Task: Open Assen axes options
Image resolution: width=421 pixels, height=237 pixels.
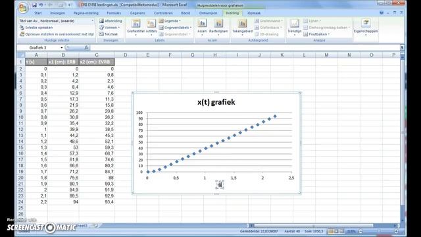Action: tap(202, 28)
